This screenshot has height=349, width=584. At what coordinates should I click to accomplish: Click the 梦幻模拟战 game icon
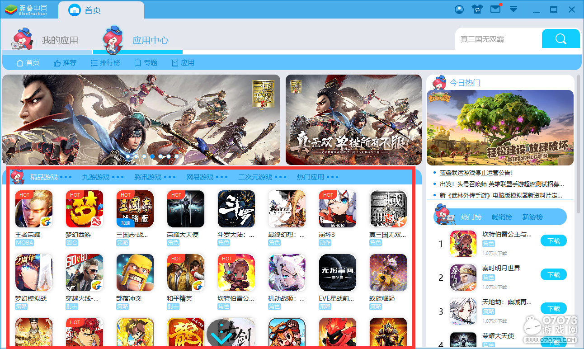tap(34, 273)
